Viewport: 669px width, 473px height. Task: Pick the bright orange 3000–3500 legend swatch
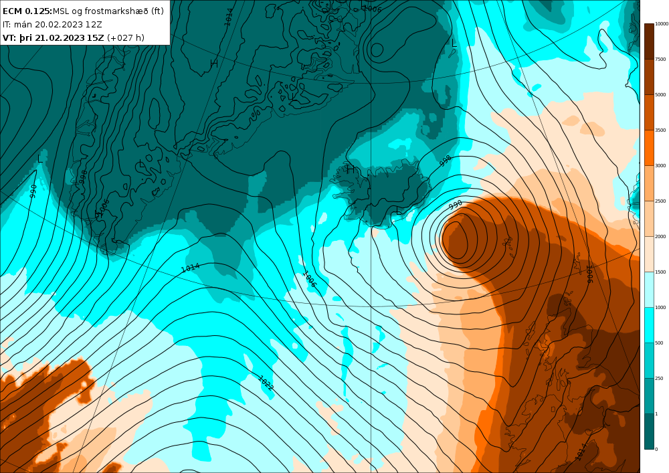tap(649, 148)
